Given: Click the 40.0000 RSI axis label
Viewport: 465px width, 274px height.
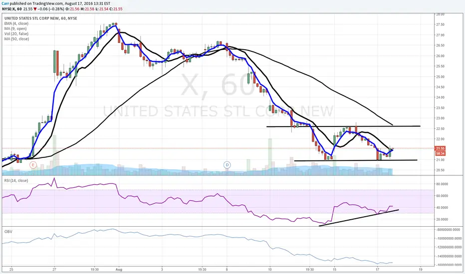Looking at the screenshot, I should 441,208.
